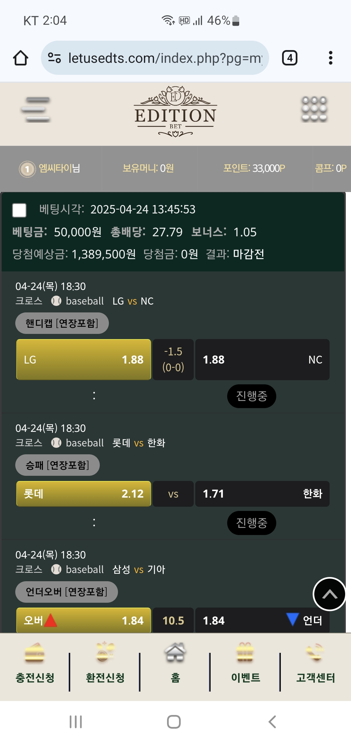Open browser tab switcher showing 4
Screen dimensions: 351x742
[290, 58]
